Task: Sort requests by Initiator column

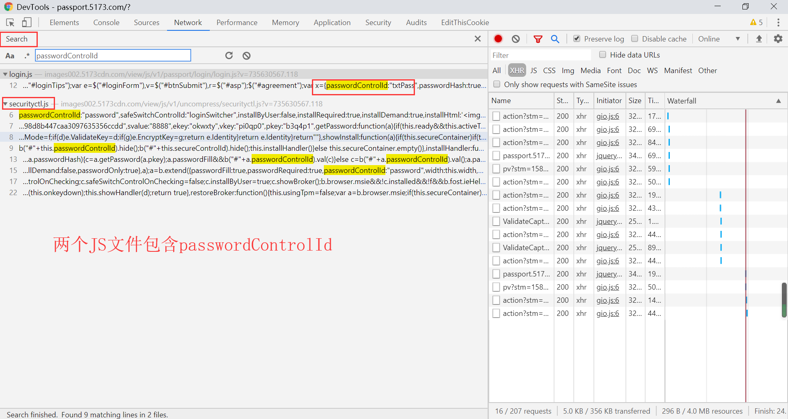Action: [609, 101]
